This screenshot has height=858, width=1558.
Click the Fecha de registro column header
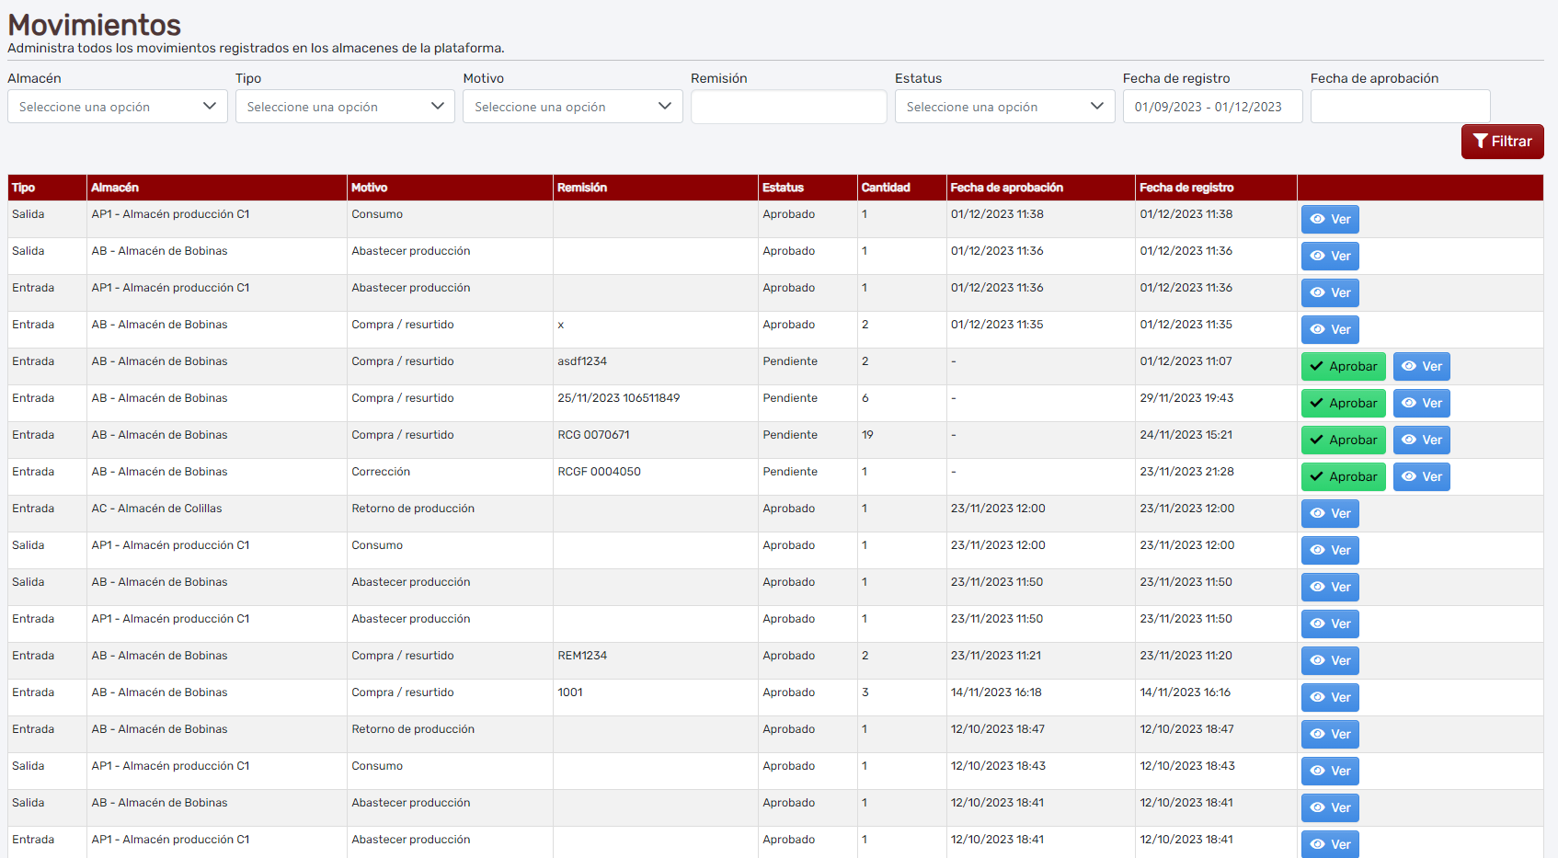click(1186, 188)
